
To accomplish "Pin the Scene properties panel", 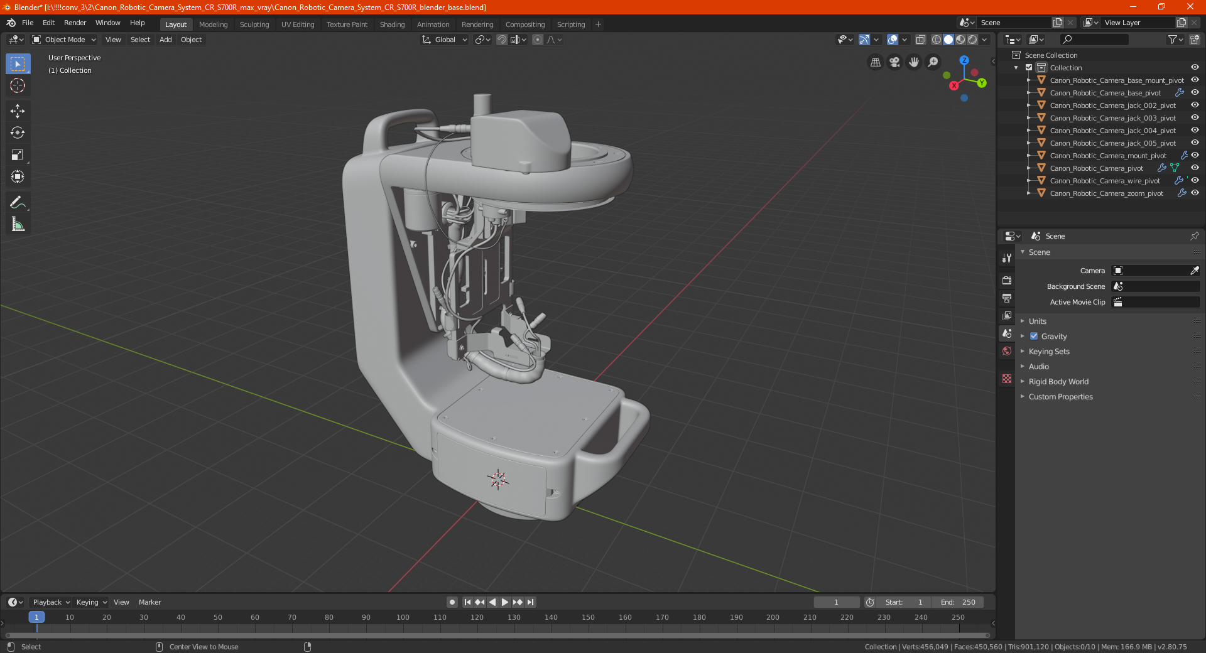I will pyautogui.click(x=1194, y=236).
